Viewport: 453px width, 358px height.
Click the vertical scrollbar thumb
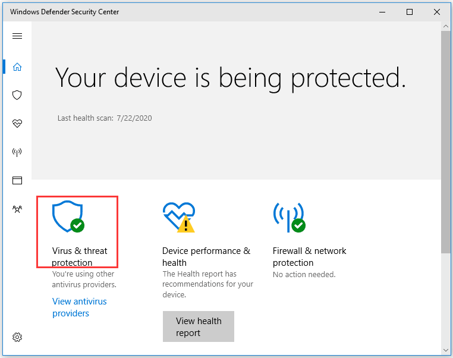point(446,143)
